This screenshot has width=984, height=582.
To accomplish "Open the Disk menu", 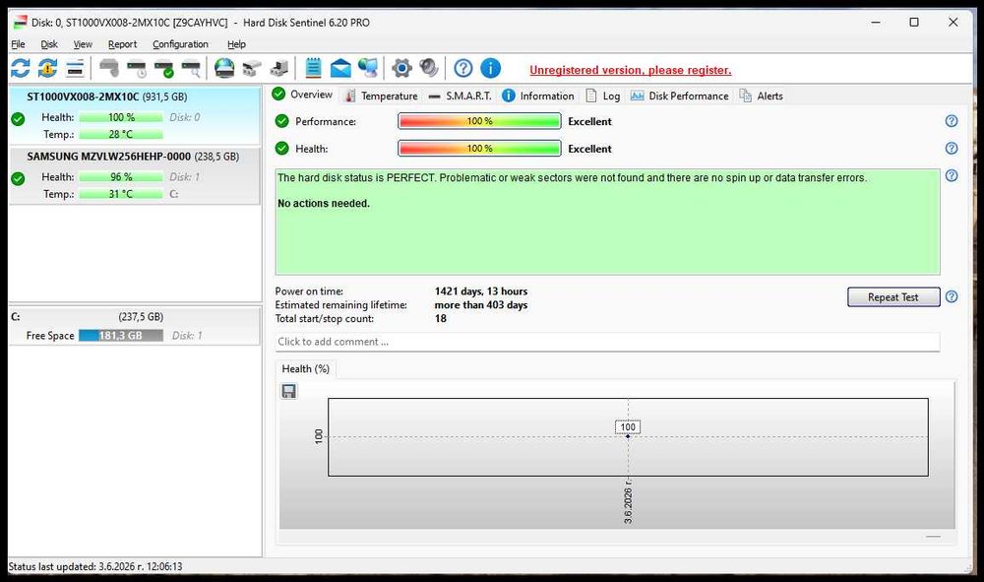I will (49, 44).
